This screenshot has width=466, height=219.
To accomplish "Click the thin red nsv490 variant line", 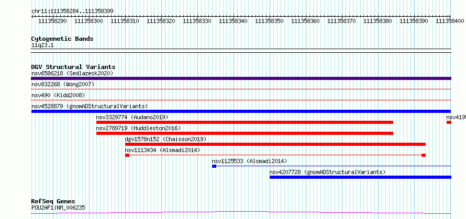I will click(241, 100).
